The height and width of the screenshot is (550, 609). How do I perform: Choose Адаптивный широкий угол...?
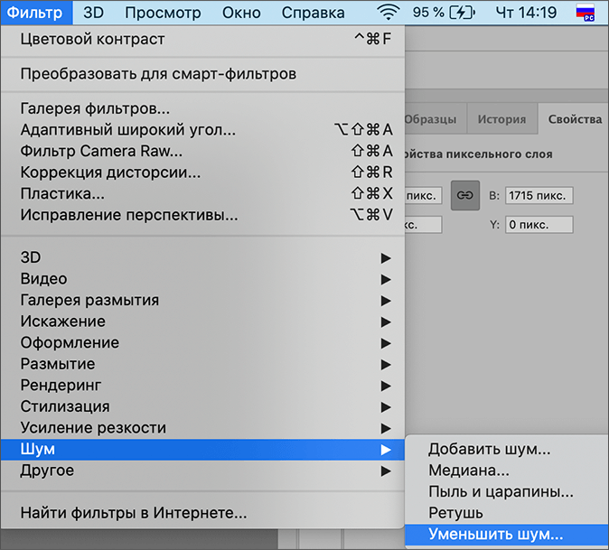coord(202,130)
